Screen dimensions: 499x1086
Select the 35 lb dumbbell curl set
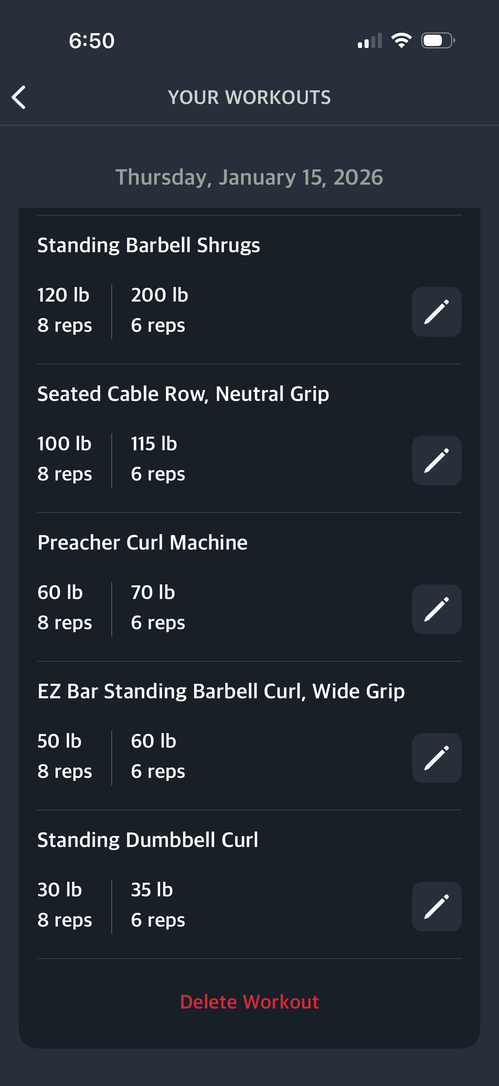[x=158, y=905]
